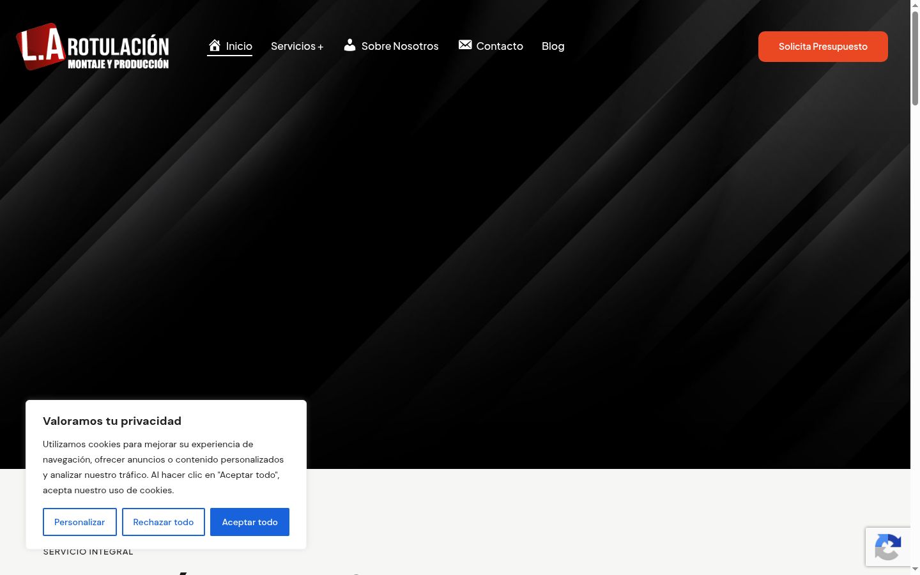Click the scrollbar up arrow

(x=915, y=5)
